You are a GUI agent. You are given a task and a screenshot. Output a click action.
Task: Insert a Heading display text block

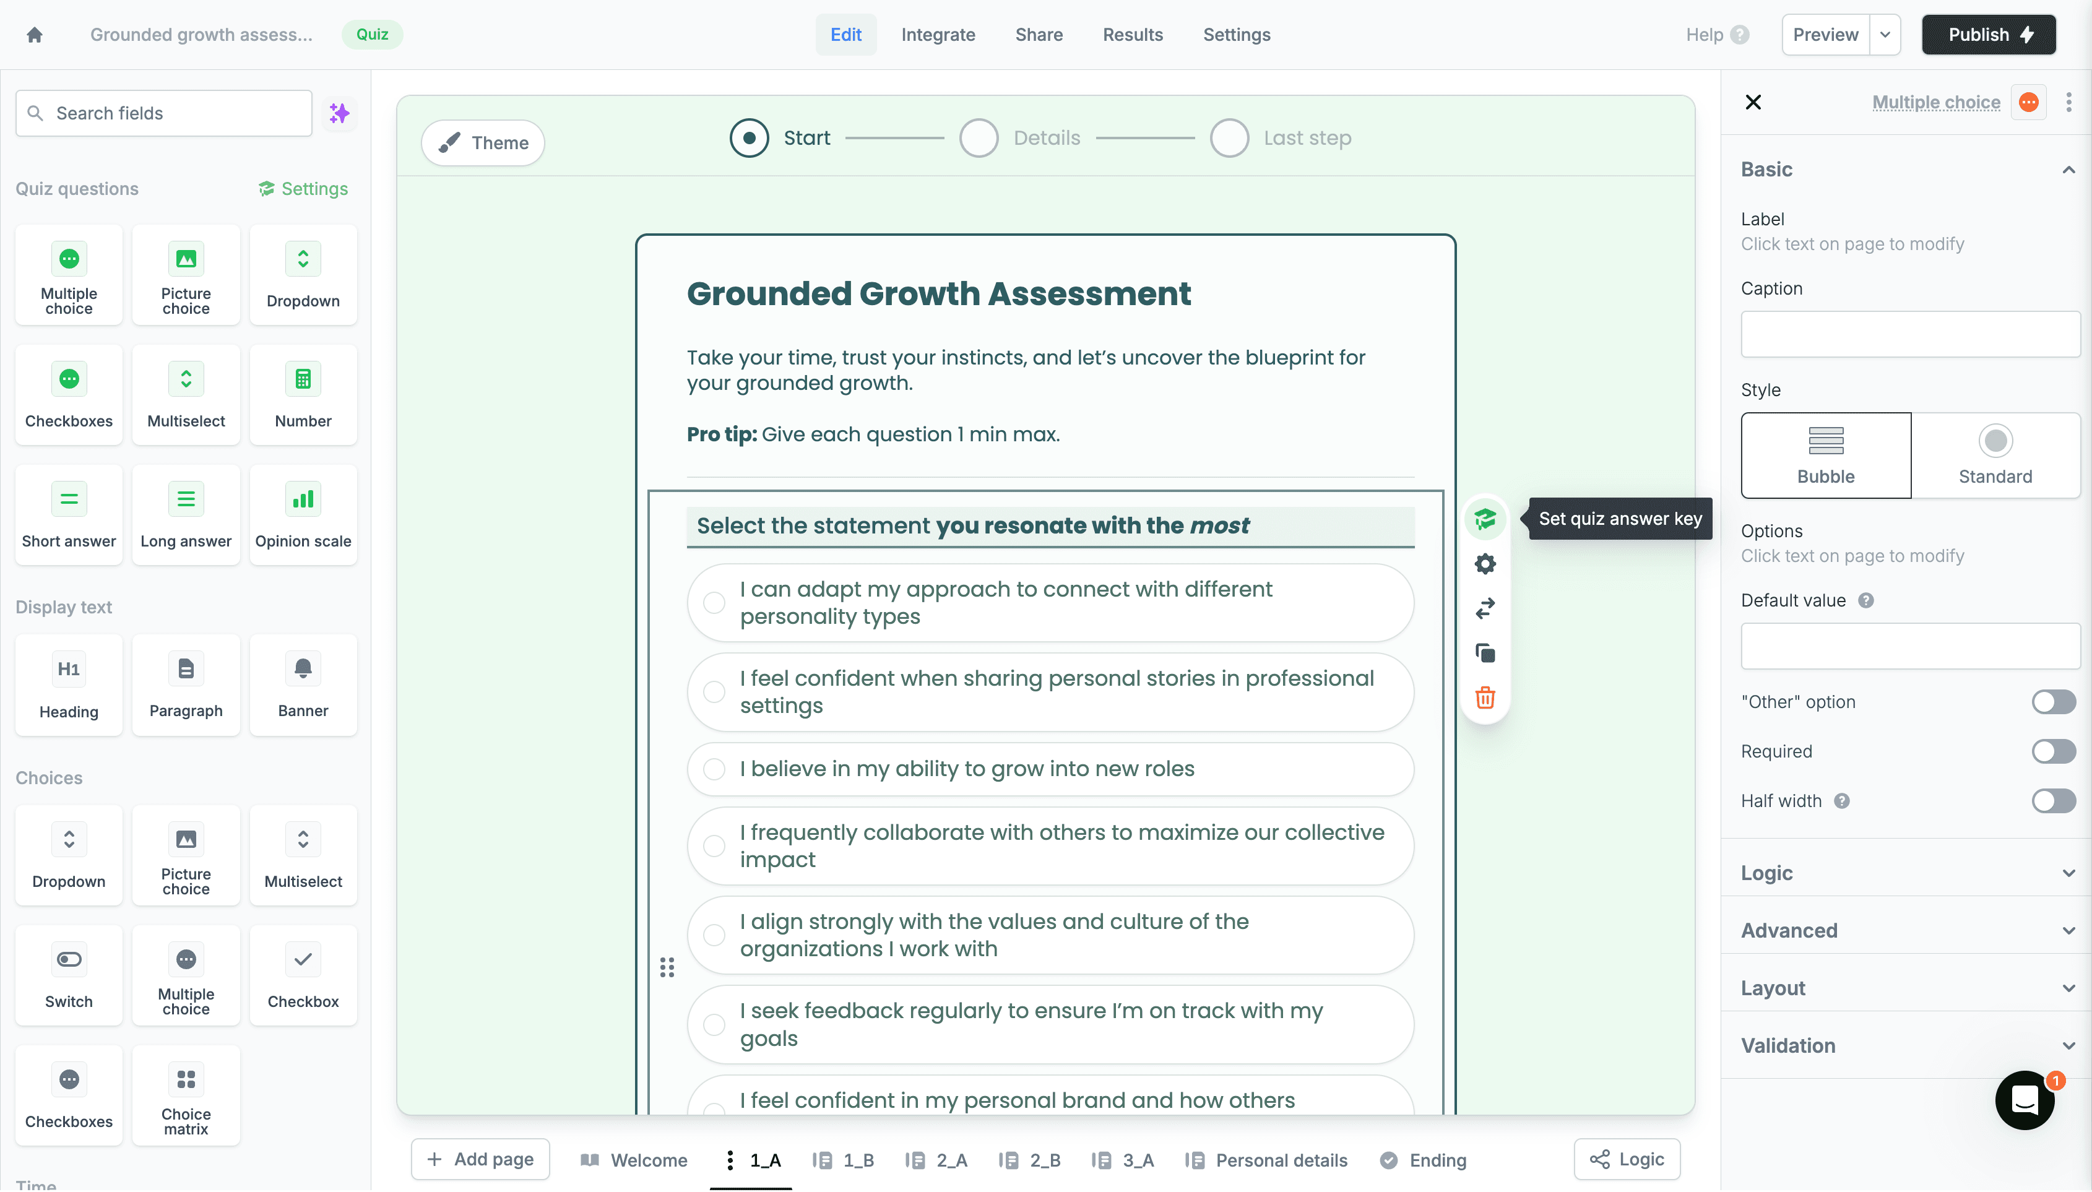pyautogui.click(x=69, y=686)
